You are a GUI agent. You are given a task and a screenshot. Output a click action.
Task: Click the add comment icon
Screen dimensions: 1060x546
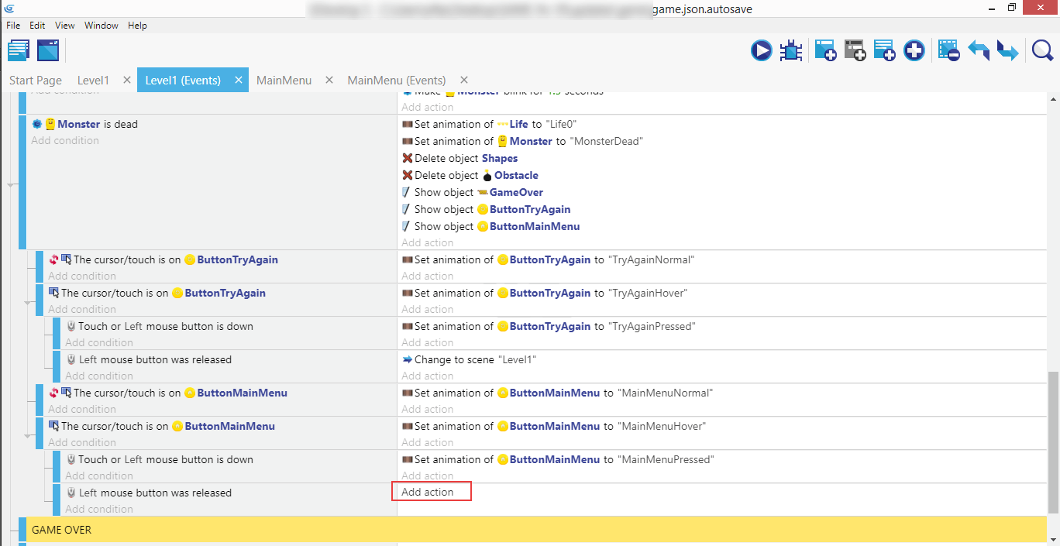tap(884, 51)
